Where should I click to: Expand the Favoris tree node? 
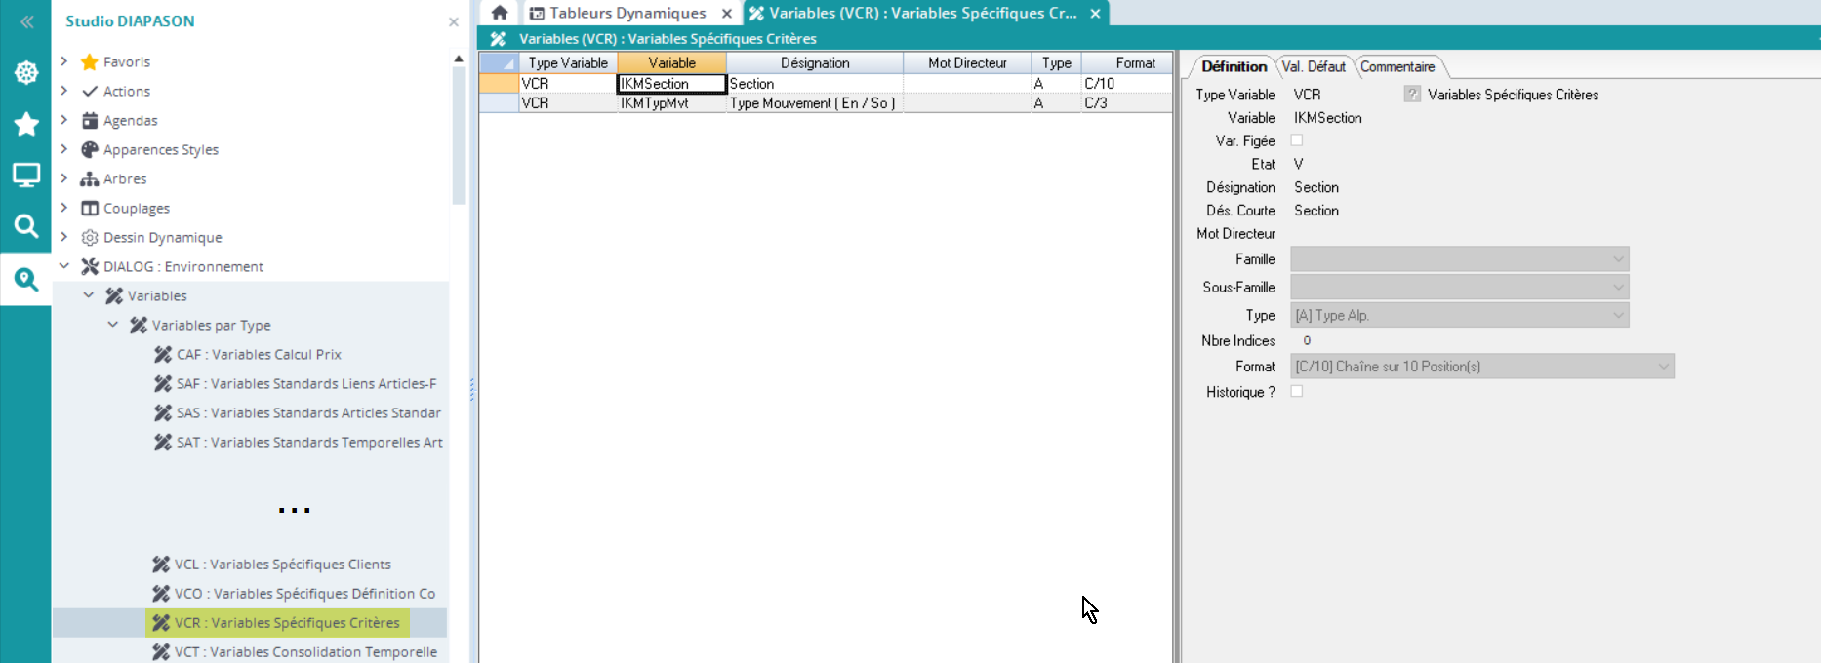64,61
